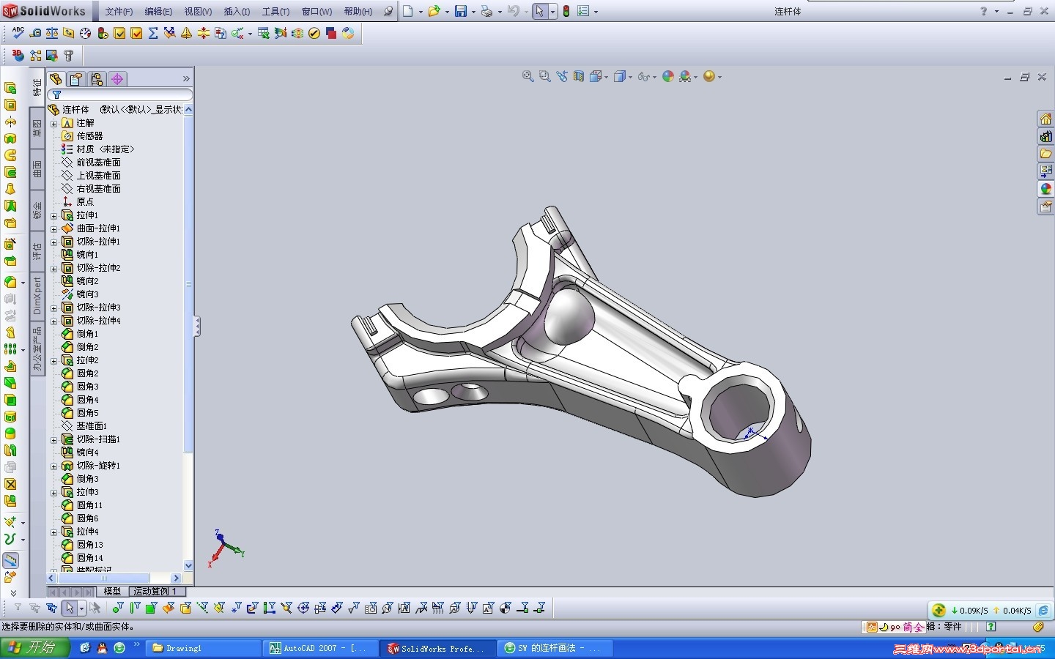Open the 编辑(E) menu
Screen dimensions: 1055x659
coord(158,12)
